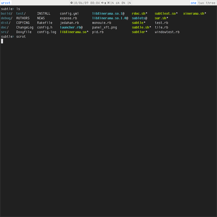Click the date and time 10/06/09 00:04

point(87,3)
